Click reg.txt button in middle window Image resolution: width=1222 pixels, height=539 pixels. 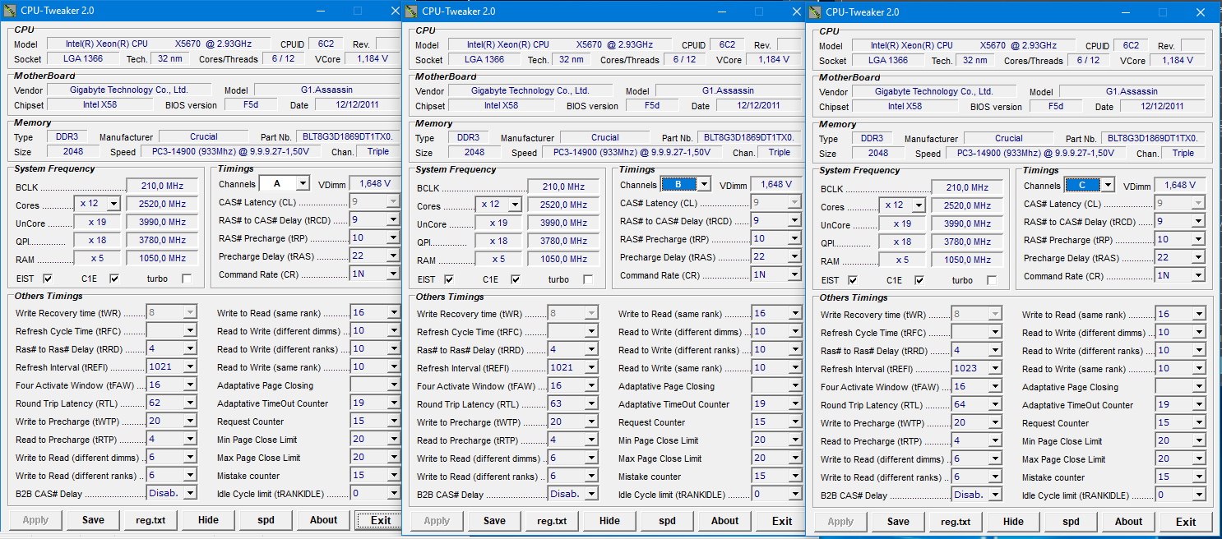552,521
